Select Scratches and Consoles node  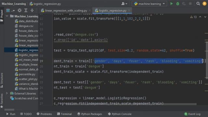(x=24, y=98)
